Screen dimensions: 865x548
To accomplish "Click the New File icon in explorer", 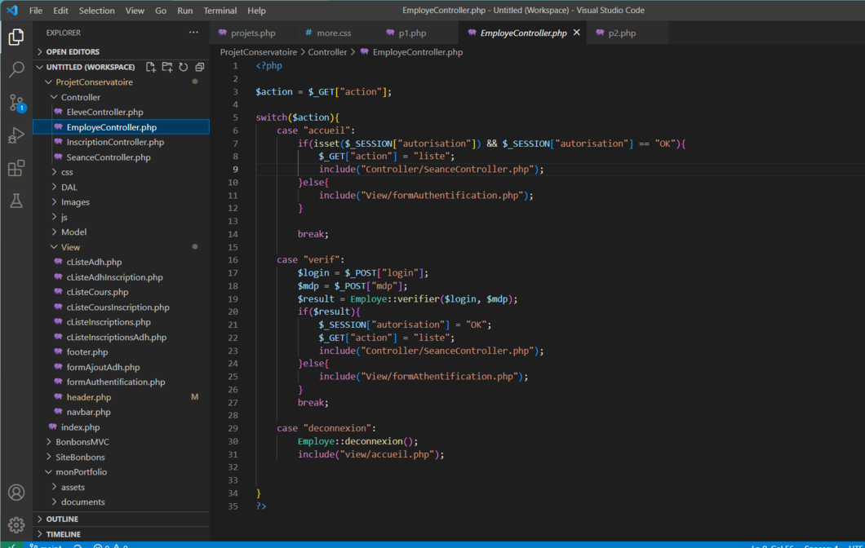I will click(x=151, y=67).
